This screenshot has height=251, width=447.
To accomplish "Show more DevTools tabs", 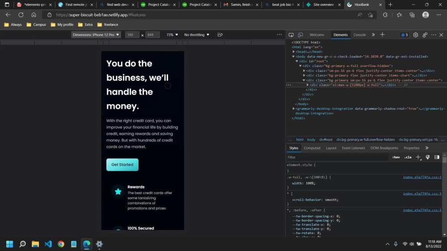I will tap(373, 35).
